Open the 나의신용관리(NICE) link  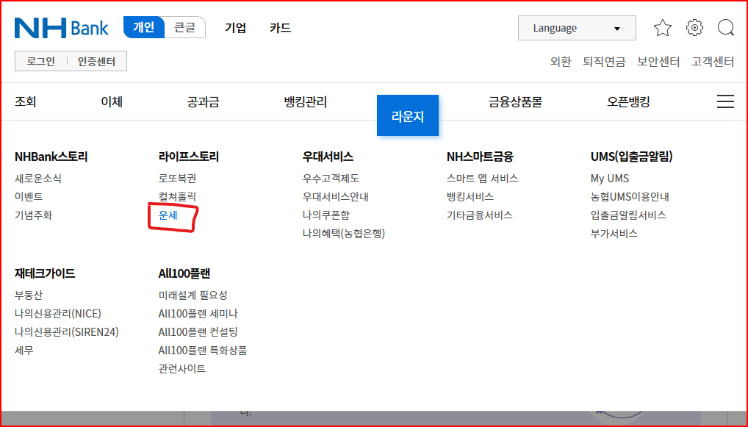tap(58, 313)
